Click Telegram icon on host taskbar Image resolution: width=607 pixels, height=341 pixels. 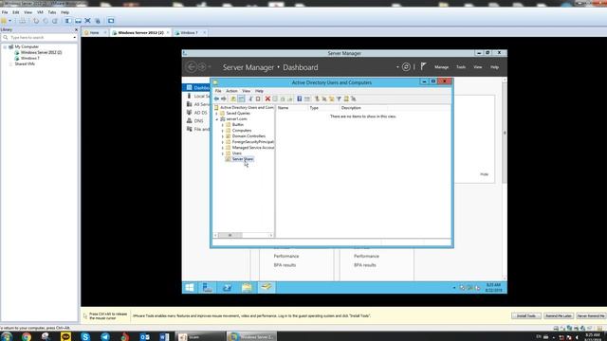coord(105,337)
